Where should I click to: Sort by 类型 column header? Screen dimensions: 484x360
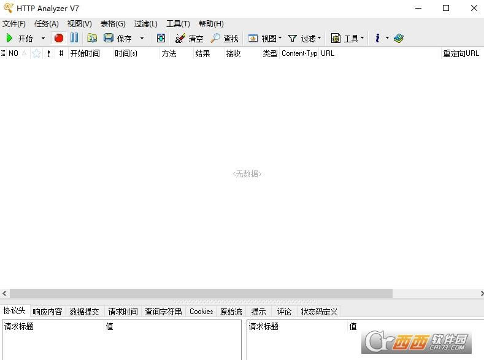click(x=270, y=53)
